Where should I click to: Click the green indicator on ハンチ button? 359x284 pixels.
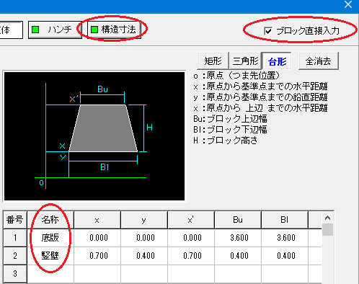click(x=35, y=30)
